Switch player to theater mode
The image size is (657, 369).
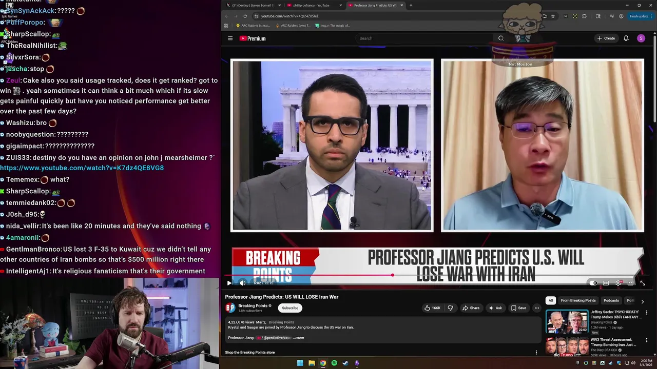pyautogui.click(x=630, y=283)
